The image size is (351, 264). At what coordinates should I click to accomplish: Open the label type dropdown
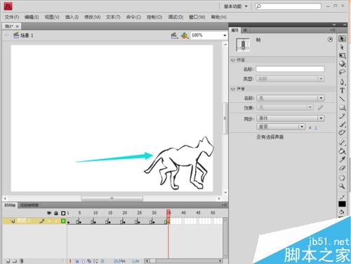[x=290, y=78]
